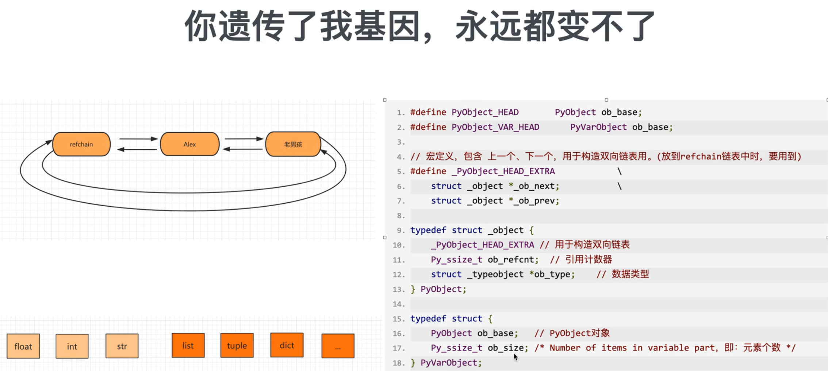Click line 12 struct _typeobject *ob_type
828x371 pixels.
point(540,274)
